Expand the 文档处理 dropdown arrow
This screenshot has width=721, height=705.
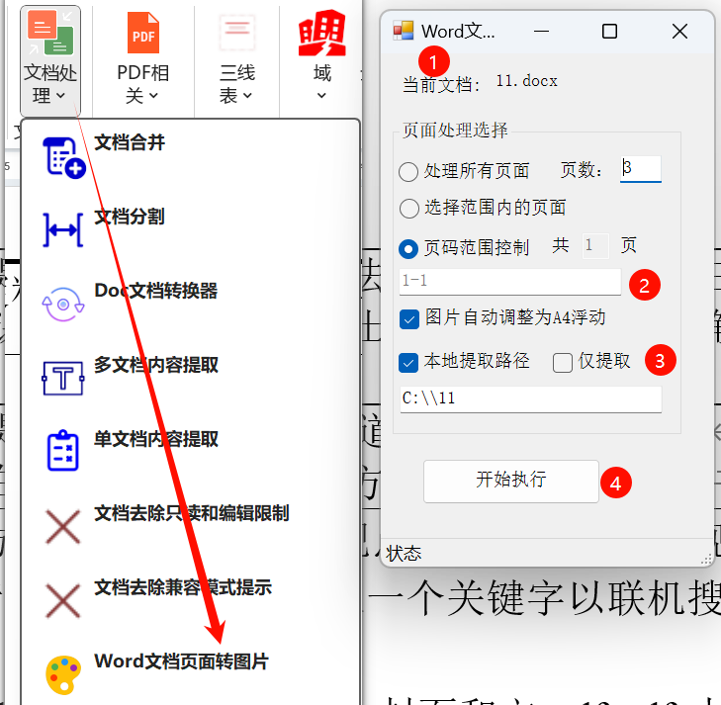pyautogui.click(x=60, y=96)
